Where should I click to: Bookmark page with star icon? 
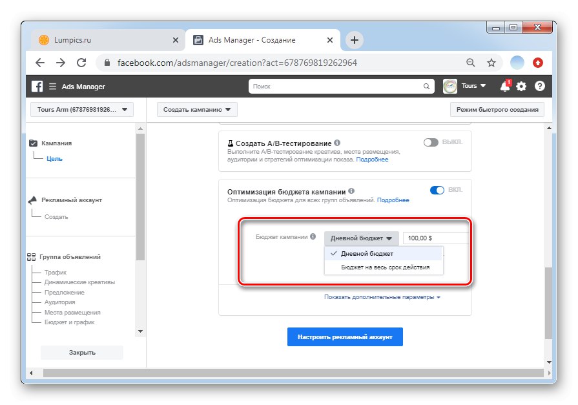(x=491, y=63)
